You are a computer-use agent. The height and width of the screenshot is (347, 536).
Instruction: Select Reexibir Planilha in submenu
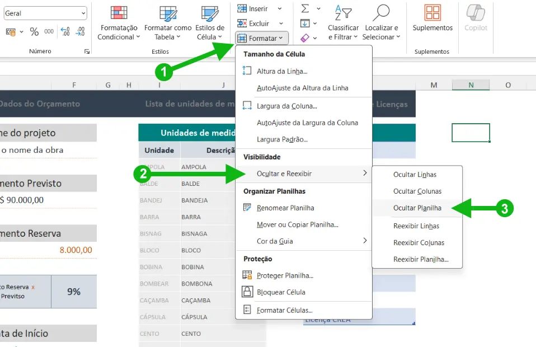[x=417, y=260]
